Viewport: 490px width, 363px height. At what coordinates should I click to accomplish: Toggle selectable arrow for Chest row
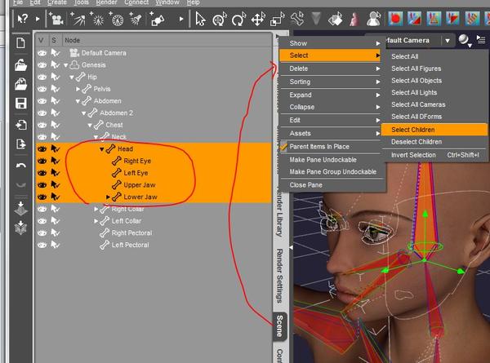click(56, 125)
